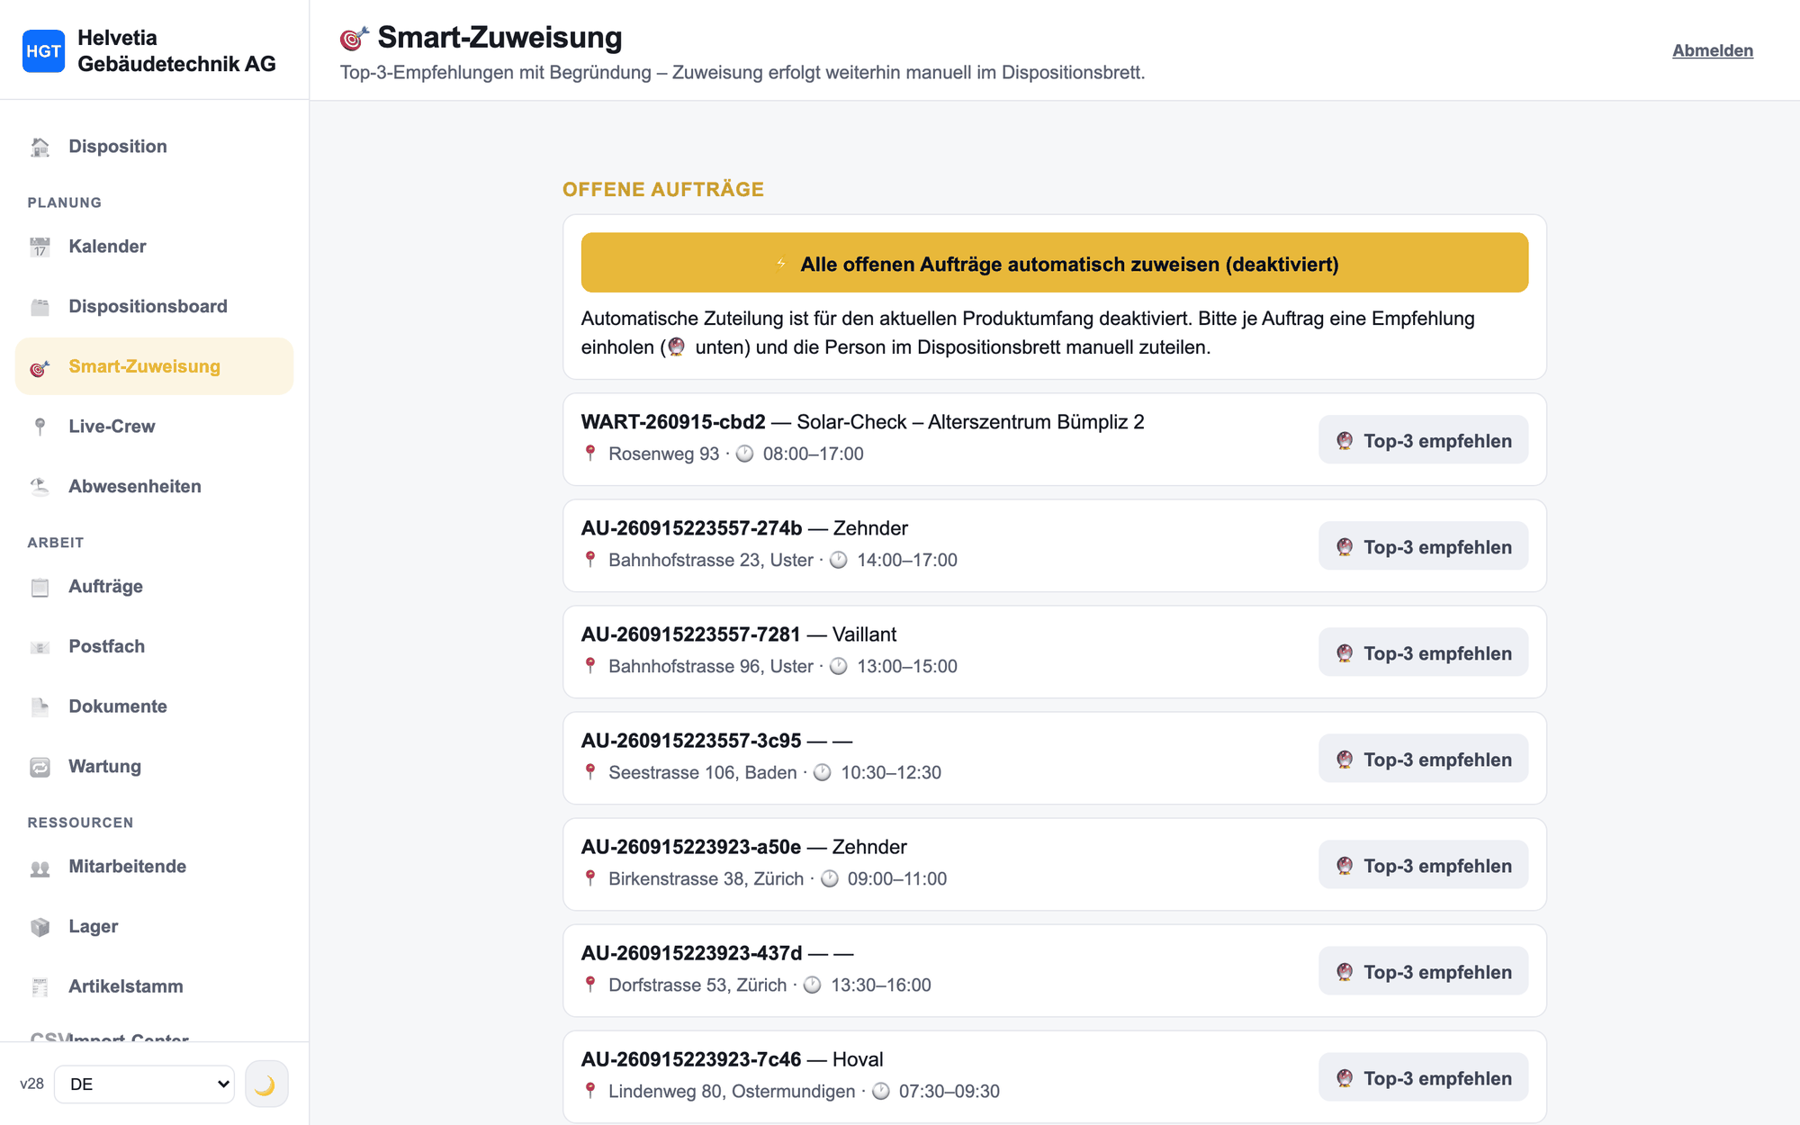Click the location pin beside Rosenweg 93
The image size is (1800, 1125).
[590, 454]
